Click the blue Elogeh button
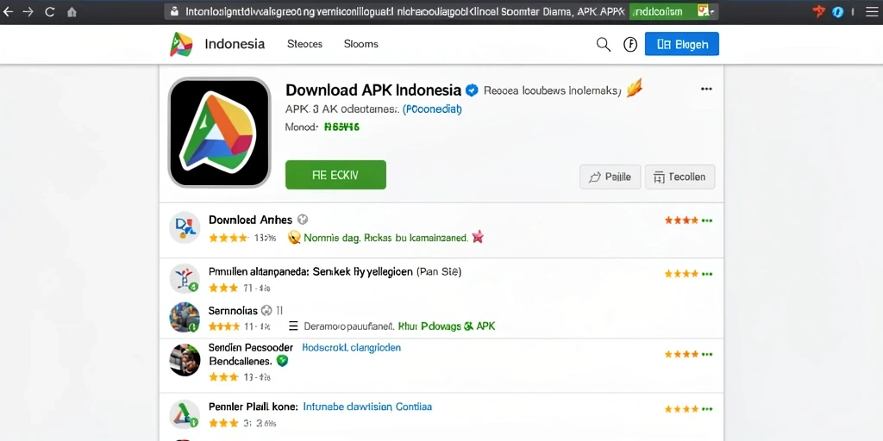883x441 pixels. tap(681, 44)
